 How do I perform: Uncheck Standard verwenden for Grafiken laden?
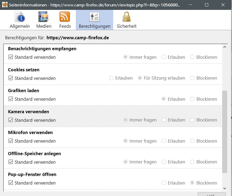point(11,99)
